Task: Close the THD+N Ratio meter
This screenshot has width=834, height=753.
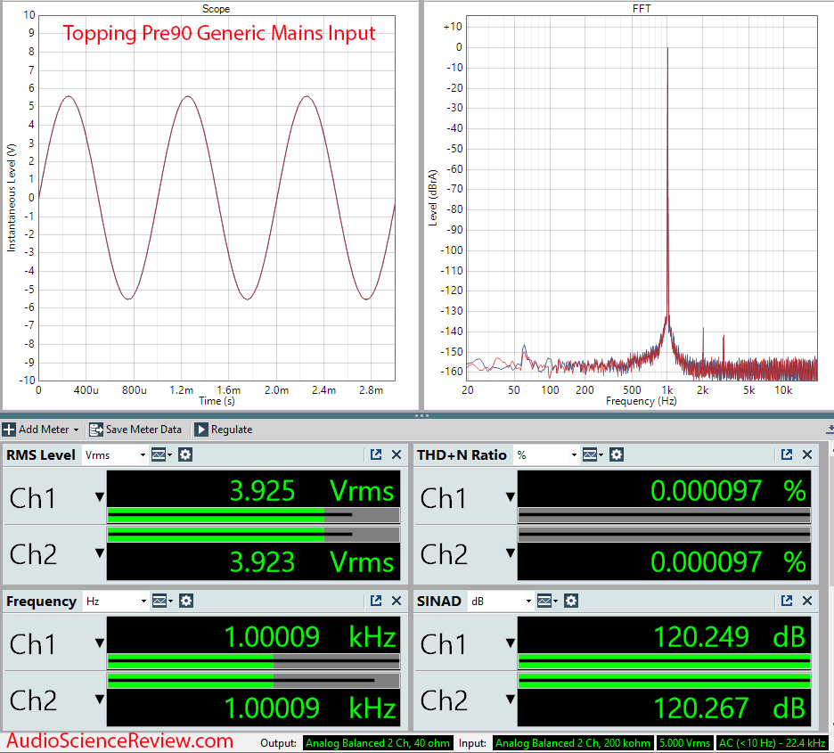Action: click(807, 454)
